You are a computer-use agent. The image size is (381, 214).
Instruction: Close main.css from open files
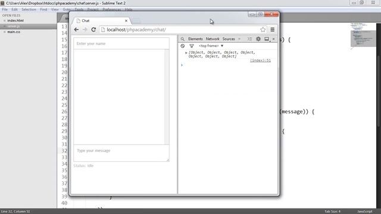tap(4, 32)
